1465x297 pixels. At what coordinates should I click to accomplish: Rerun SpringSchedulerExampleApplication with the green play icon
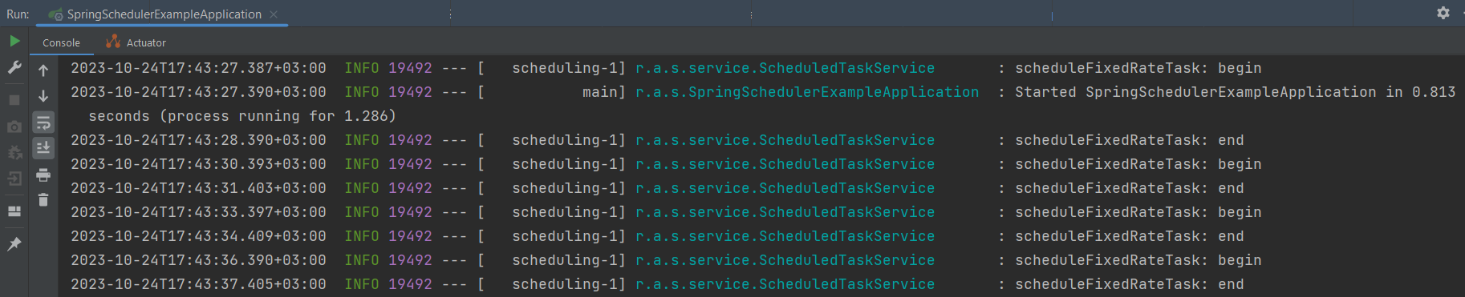(14, 41)
